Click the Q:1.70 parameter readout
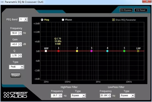This screenshot has height=102, width=152. click(x=58, y=38)
